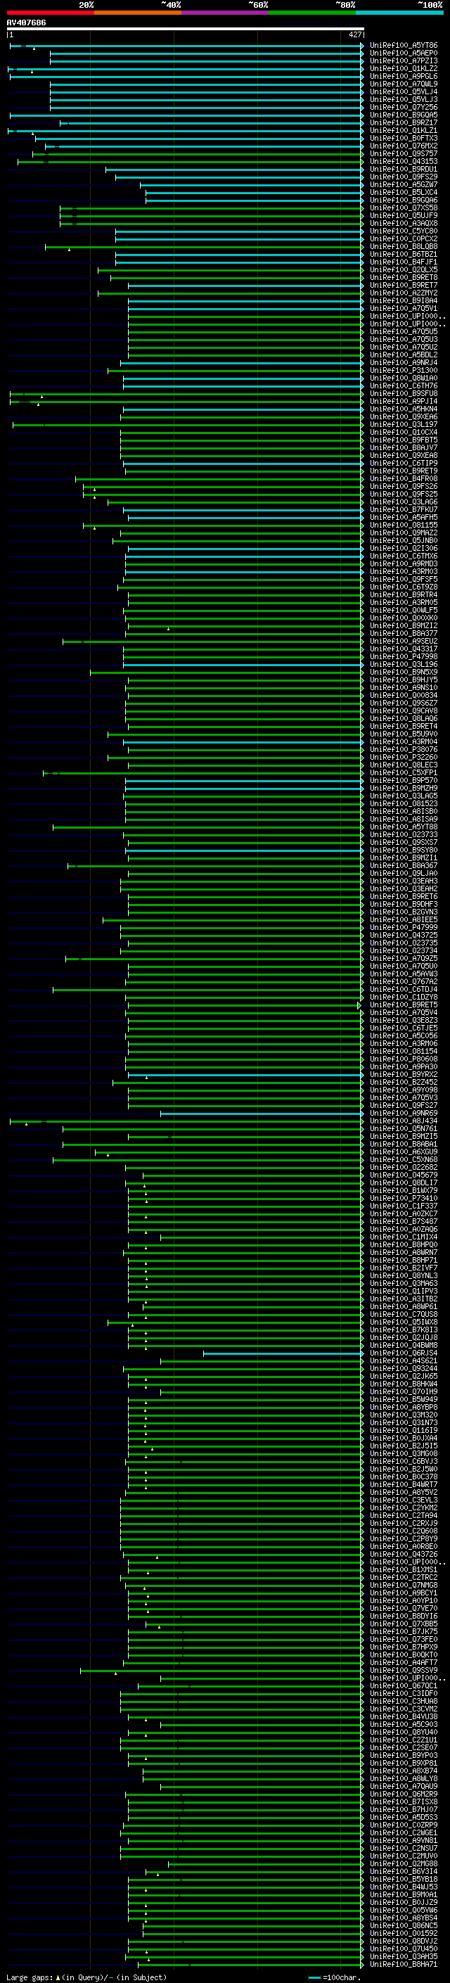Select the UniRef100_C1DZY8 label
The image size is (450, 1983).
pyautogui.click(x=404, y=997)
